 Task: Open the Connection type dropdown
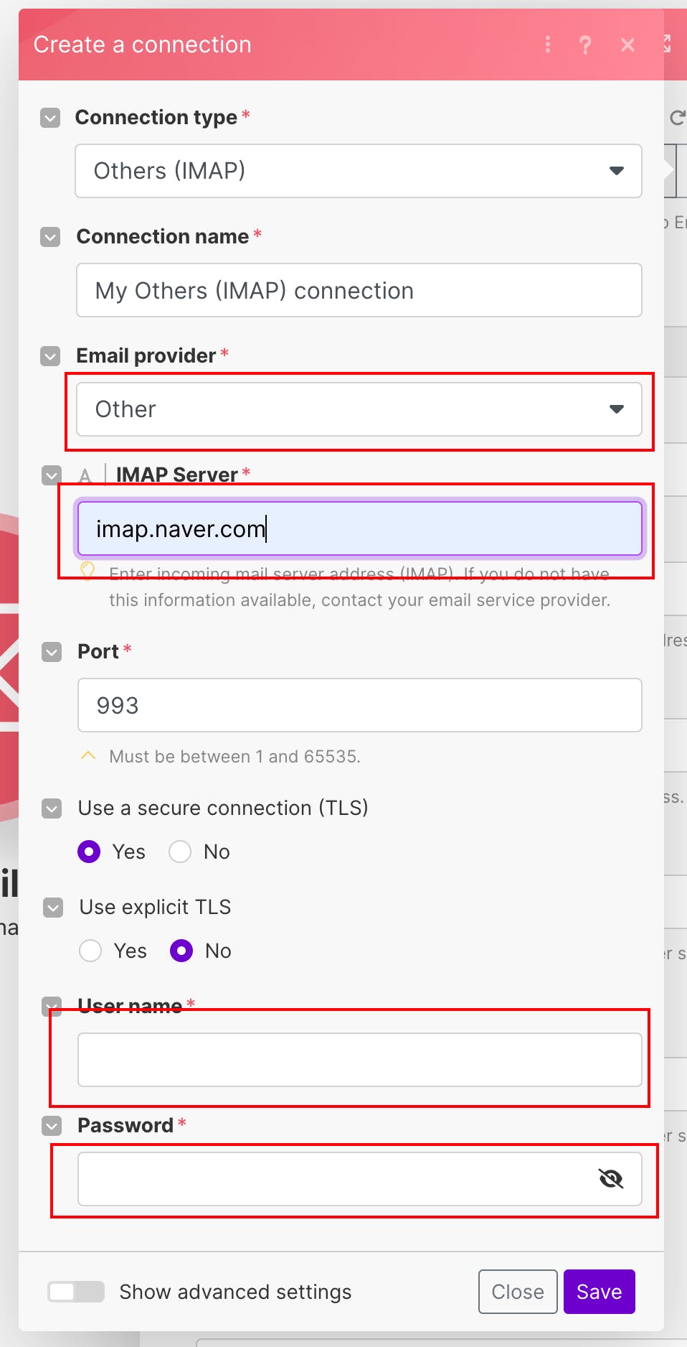[359, 171]
